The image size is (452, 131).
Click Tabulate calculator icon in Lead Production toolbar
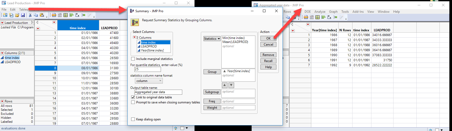[60, 15]
